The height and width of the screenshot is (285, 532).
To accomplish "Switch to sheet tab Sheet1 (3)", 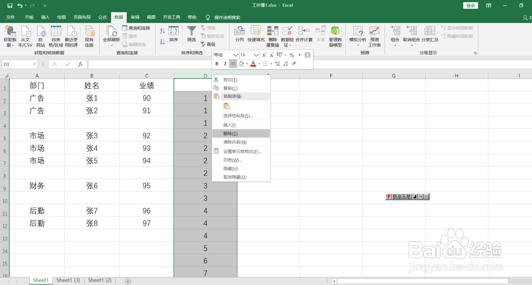I will [68, 280].
